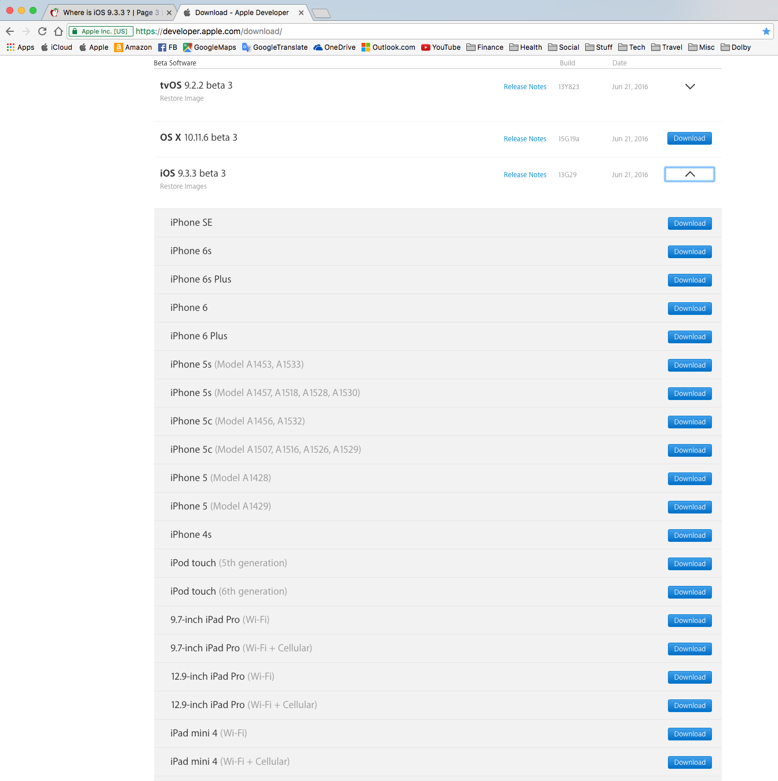Download iPhone 5s Model A1457 image
Screen dimensions: 778x781
(689, 394)
